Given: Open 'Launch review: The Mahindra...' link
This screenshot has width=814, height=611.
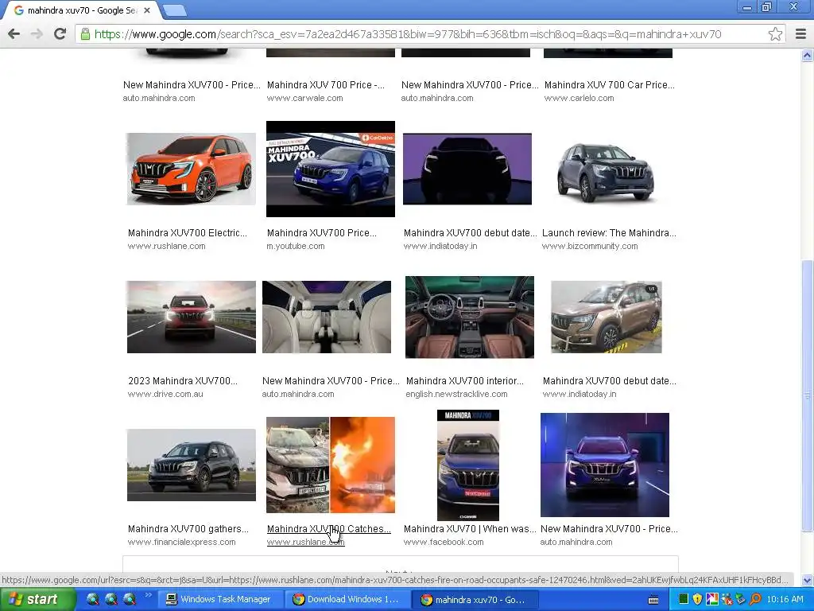Looking at the screenshot, I should pyautogui.click(x=609, y=233).
